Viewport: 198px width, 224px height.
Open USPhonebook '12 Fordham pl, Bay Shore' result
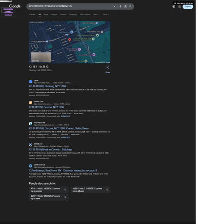(64, 171)
